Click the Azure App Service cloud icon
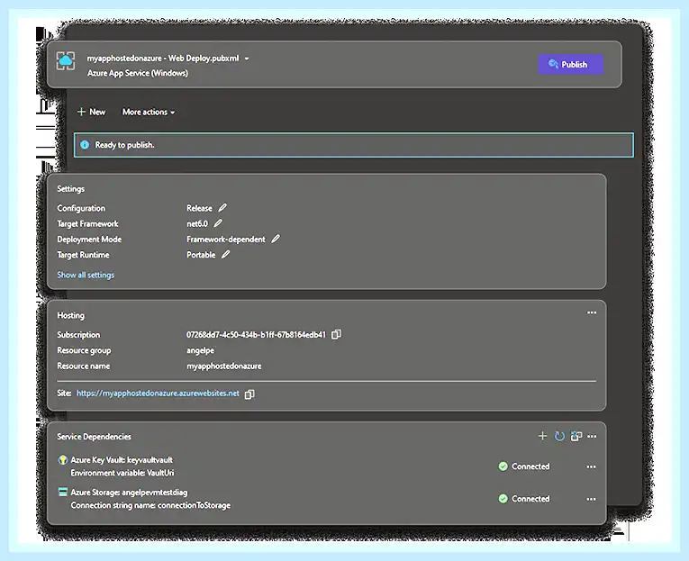689x561 pixels. point(66,60)
